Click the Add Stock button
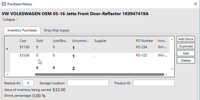Screen dimensions: 200x100 (186, 39)
